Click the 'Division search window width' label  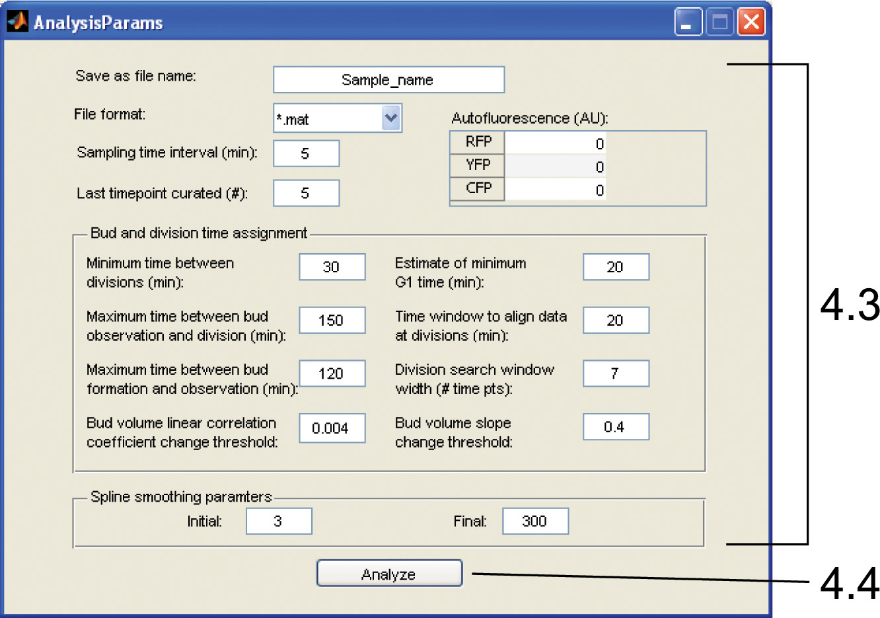(475, 379)
